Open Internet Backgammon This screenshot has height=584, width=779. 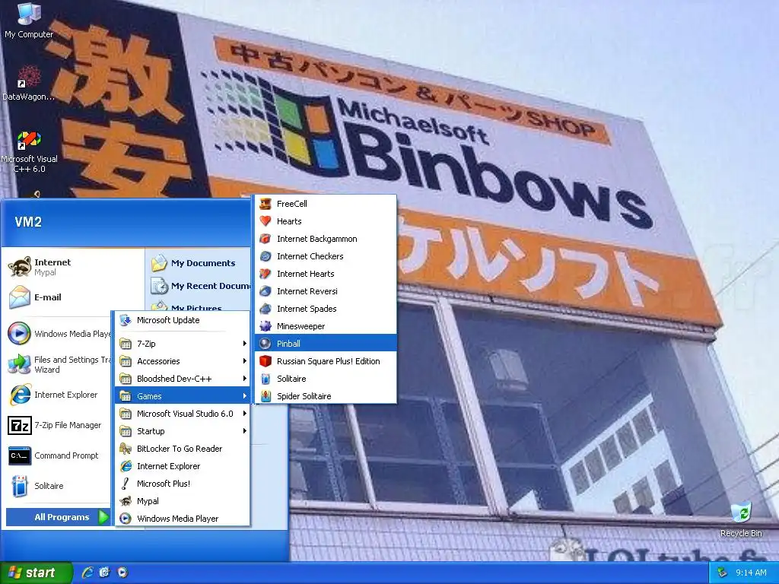(326, 239)
